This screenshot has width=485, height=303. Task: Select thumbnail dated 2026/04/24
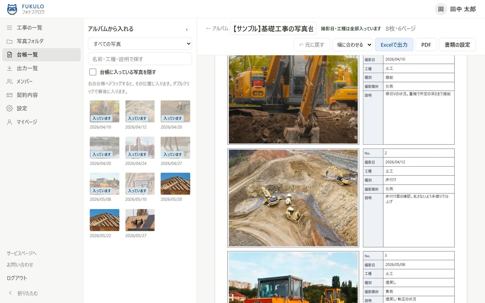(x=140, y=148)
